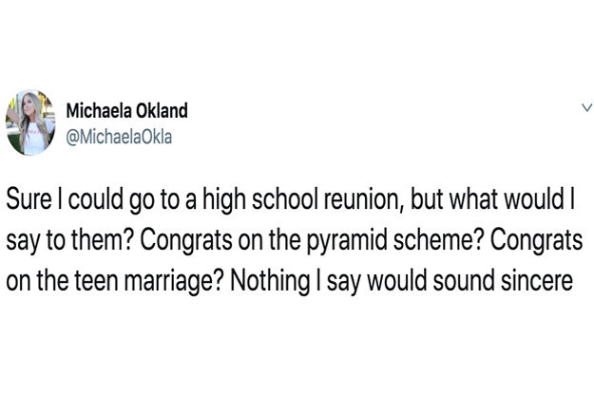Click Michaela Okland's round profile photo
Viewport: 594px width, 394px height.
point(30,122)
